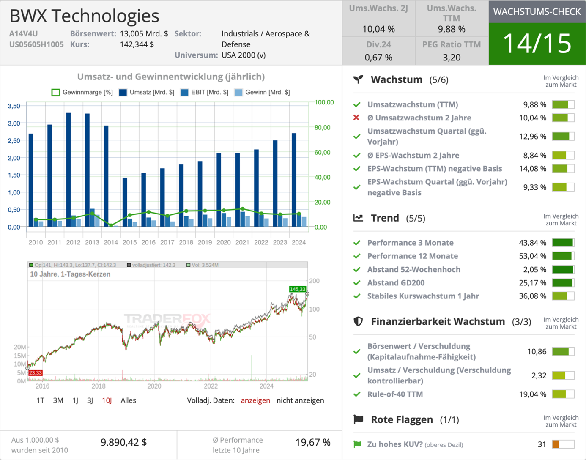Click checkmark beside Rule-of-40 TTM
The image size is (586, 460).
tap(357, 394)
